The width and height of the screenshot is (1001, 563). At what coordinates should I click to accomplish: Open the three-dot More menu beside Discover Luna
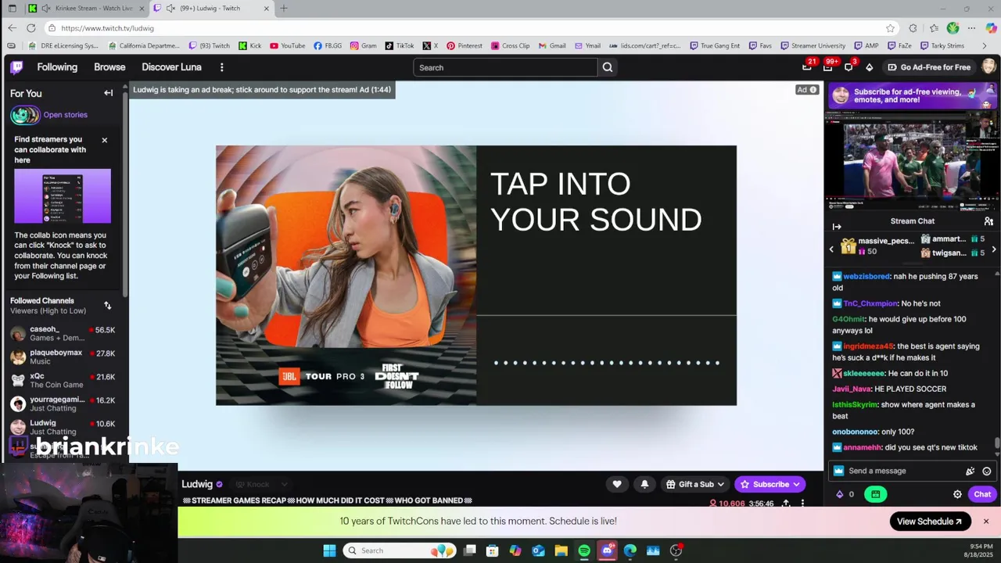point(222,67)
